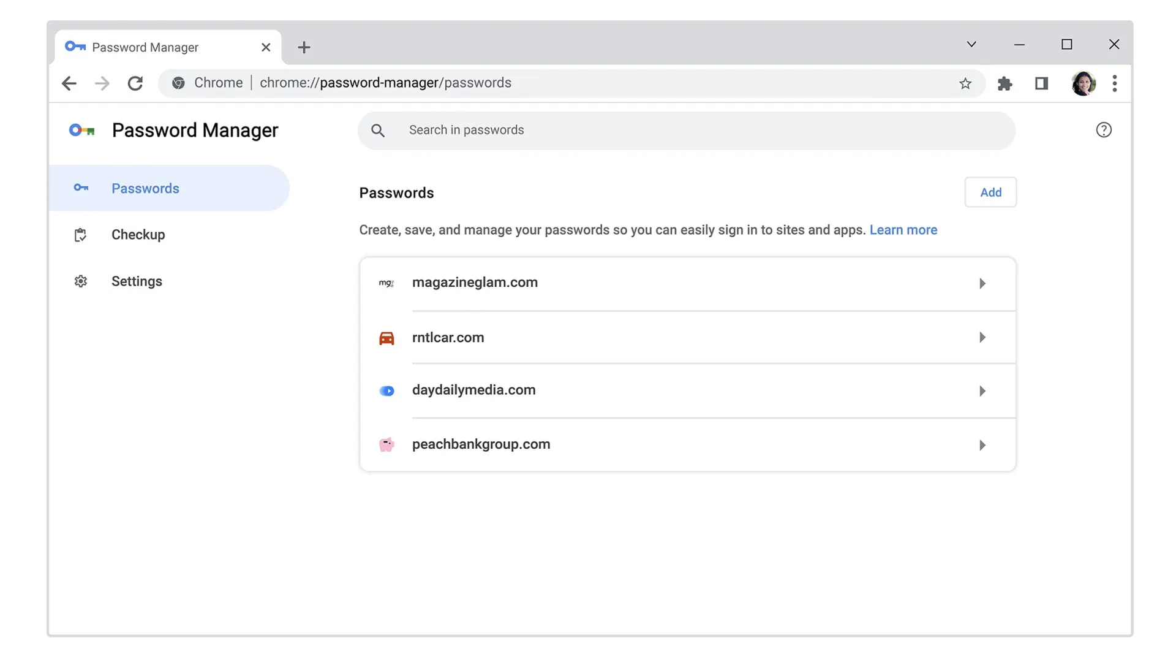
Task: Click the Password Manager key logo icon
Action: pos(81,130)
